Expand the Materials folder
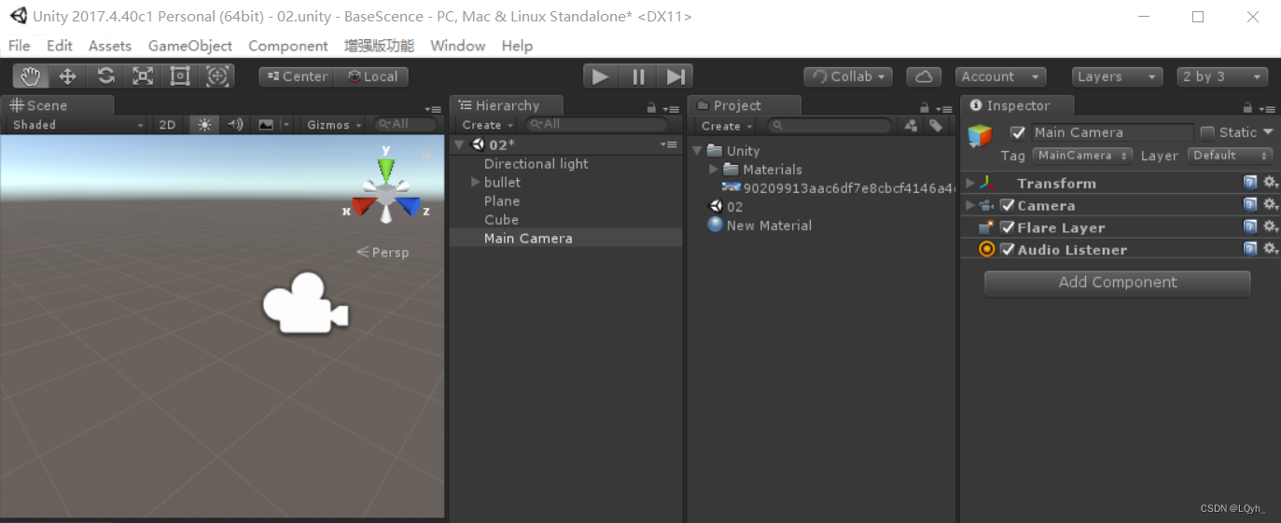 point(714,170)
